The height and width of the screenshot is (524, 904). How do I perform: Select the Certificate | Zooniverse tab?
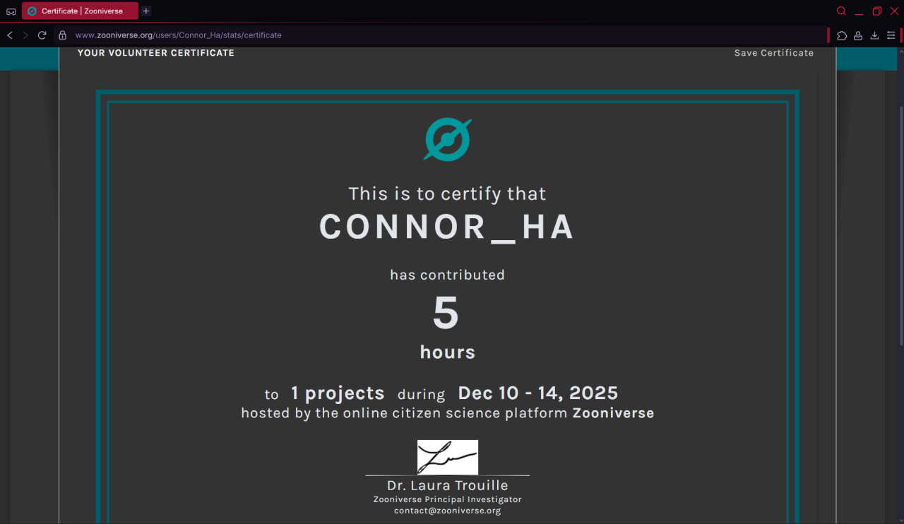tap(80, 11)
